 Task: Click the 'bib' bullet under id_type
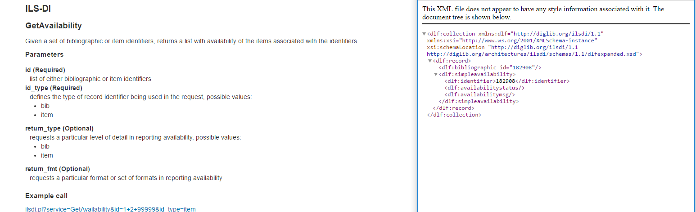[x=45, y=106]
